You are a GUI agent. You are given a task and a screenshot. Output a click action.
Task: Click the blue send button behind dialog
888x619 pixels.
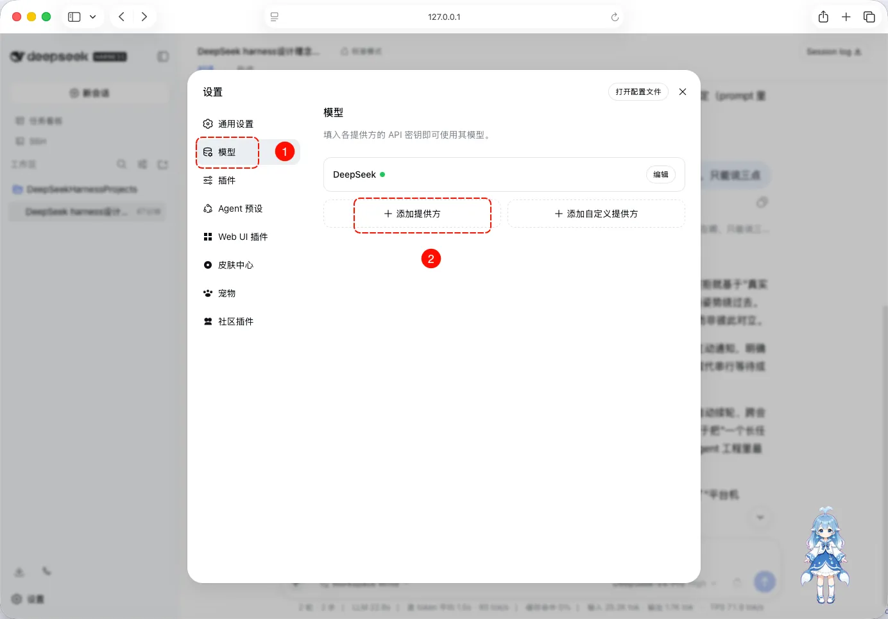764,582
